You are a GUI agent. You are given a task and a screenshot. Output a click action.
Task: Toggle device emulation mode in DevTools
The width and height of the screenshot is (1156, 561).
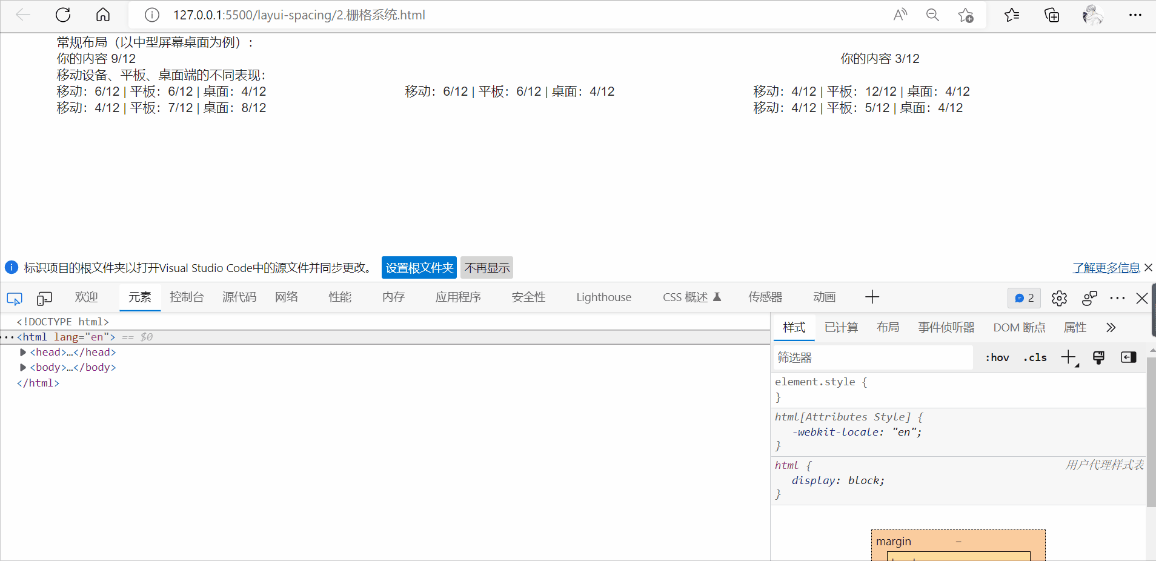point(44,298)
